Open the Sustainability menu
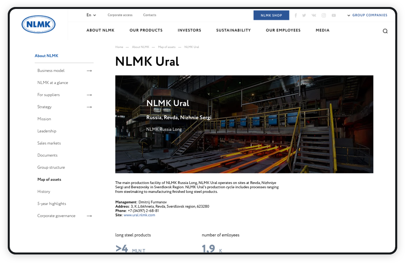This screenshot has width=405, height=263. pyautogui.click(x=233, y=30)
